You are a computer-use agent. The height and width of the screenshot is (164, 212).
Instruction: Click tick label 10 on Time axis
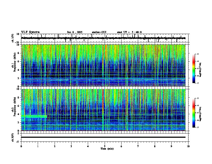pyautogui.click(x=188, y=146)
